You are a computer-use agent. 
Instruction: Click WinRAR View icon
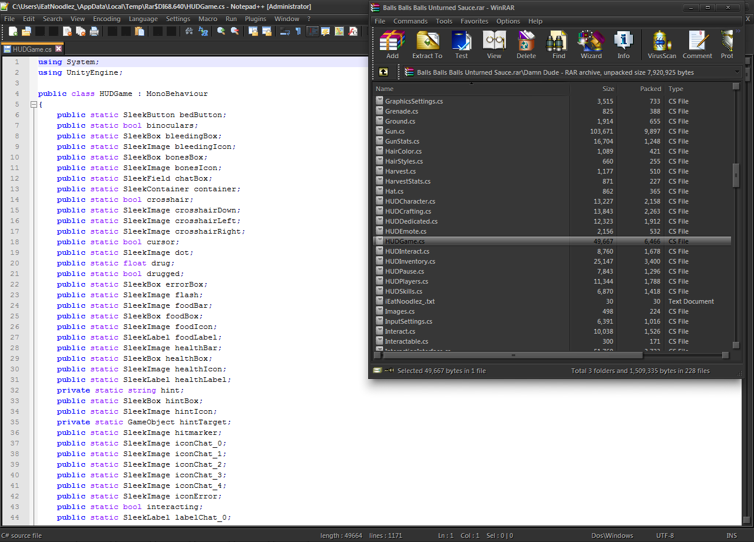(494, 45)
